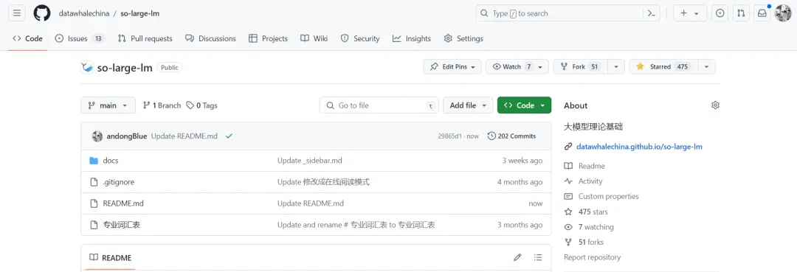Expand the green Code dropdown
Viewport: 797px width, 272px height.
pos(524,105)
